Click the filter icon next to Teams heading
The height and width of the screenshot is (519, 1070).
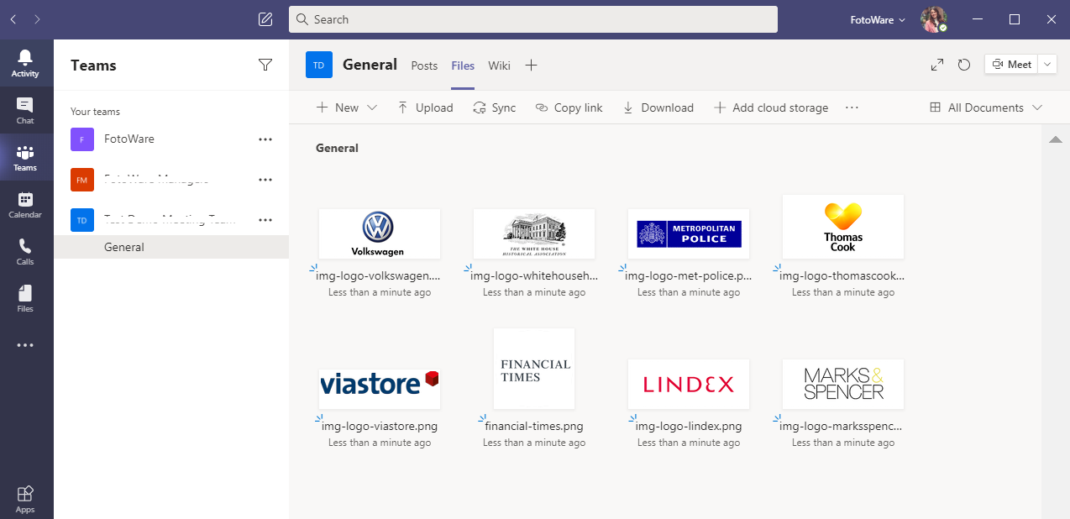pyautogui.click(x=265, y=65)
